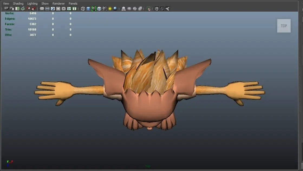
Task: Toggle the Gate Mask button
Action: [58, 9]
